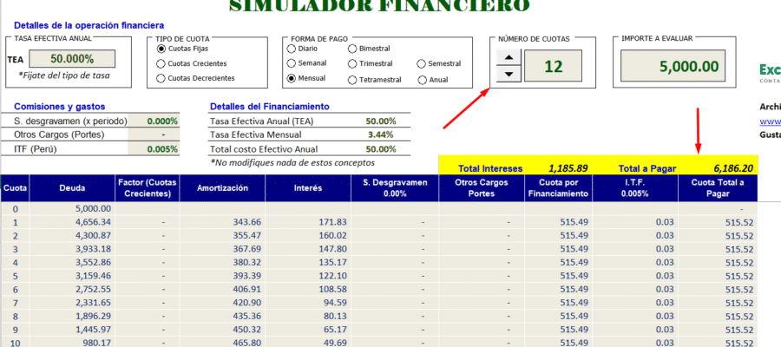Pick Trimestral payment frequency
The width and height of the screenshot is (781, 347).
coord(352,63)
